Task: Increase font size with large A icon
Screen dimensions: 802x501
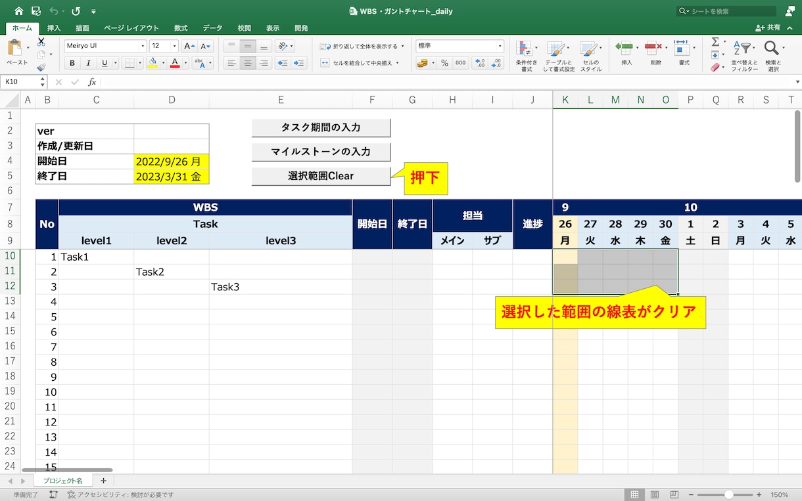Action: point(189,46)
